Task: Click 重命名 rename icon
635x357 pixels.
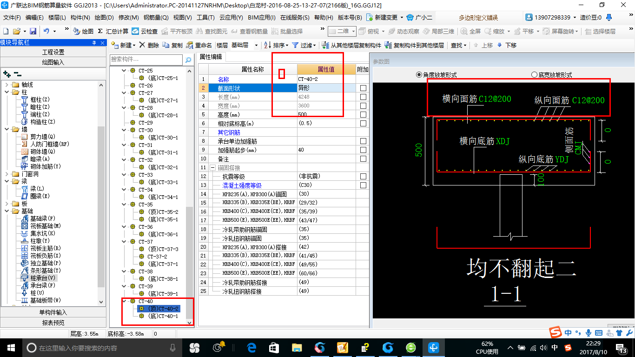Action: [x=199, y=45]
